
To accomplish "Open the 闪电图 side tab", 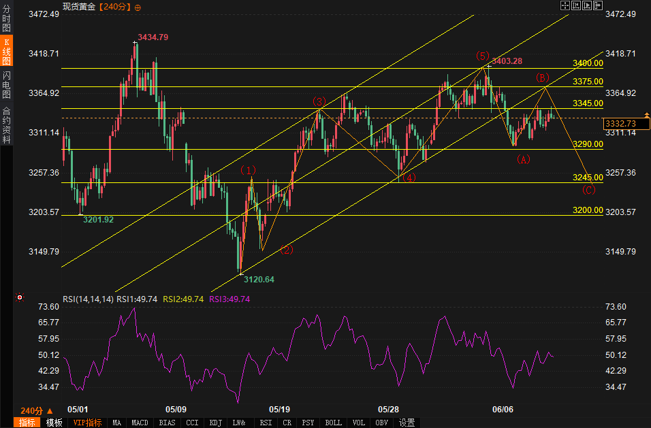I will pyautogui.click(x=6, y=84).
